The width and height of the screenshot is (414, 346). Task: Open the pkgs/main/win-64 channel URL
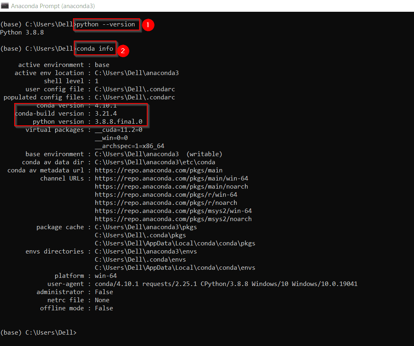tap(171, 178)
